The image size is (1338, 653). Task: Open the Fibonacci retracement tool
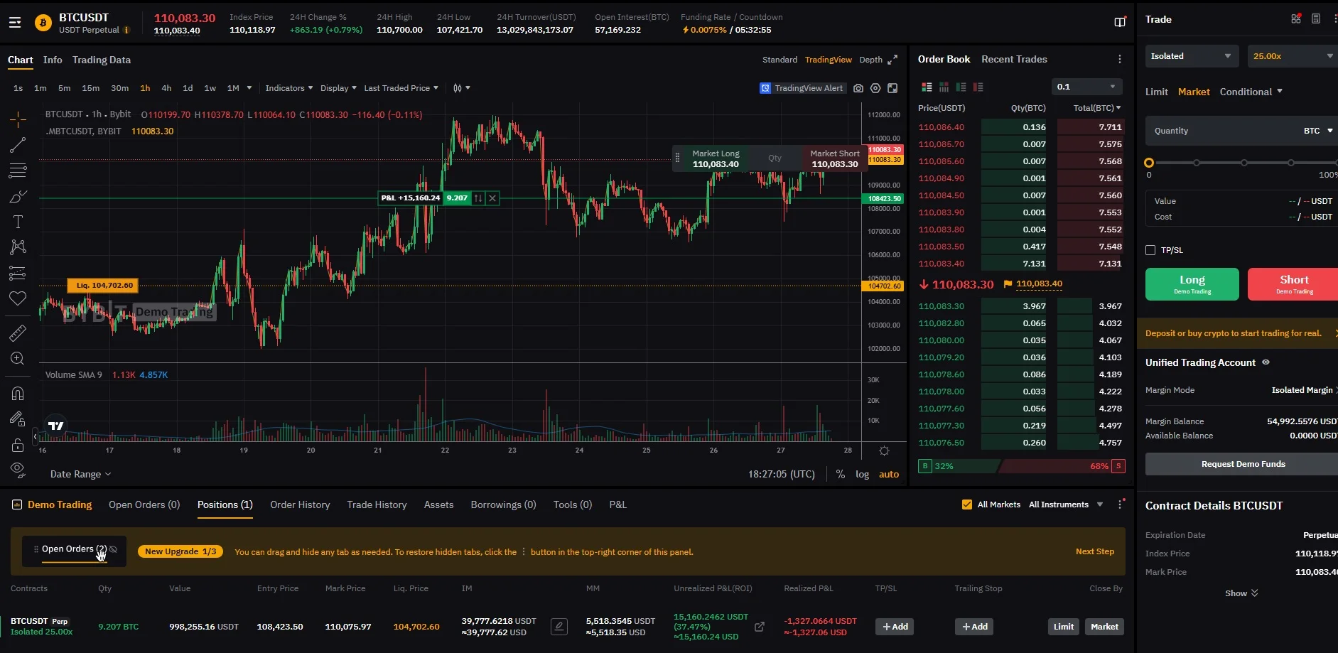pyautogui.click(x=18, y=171)
